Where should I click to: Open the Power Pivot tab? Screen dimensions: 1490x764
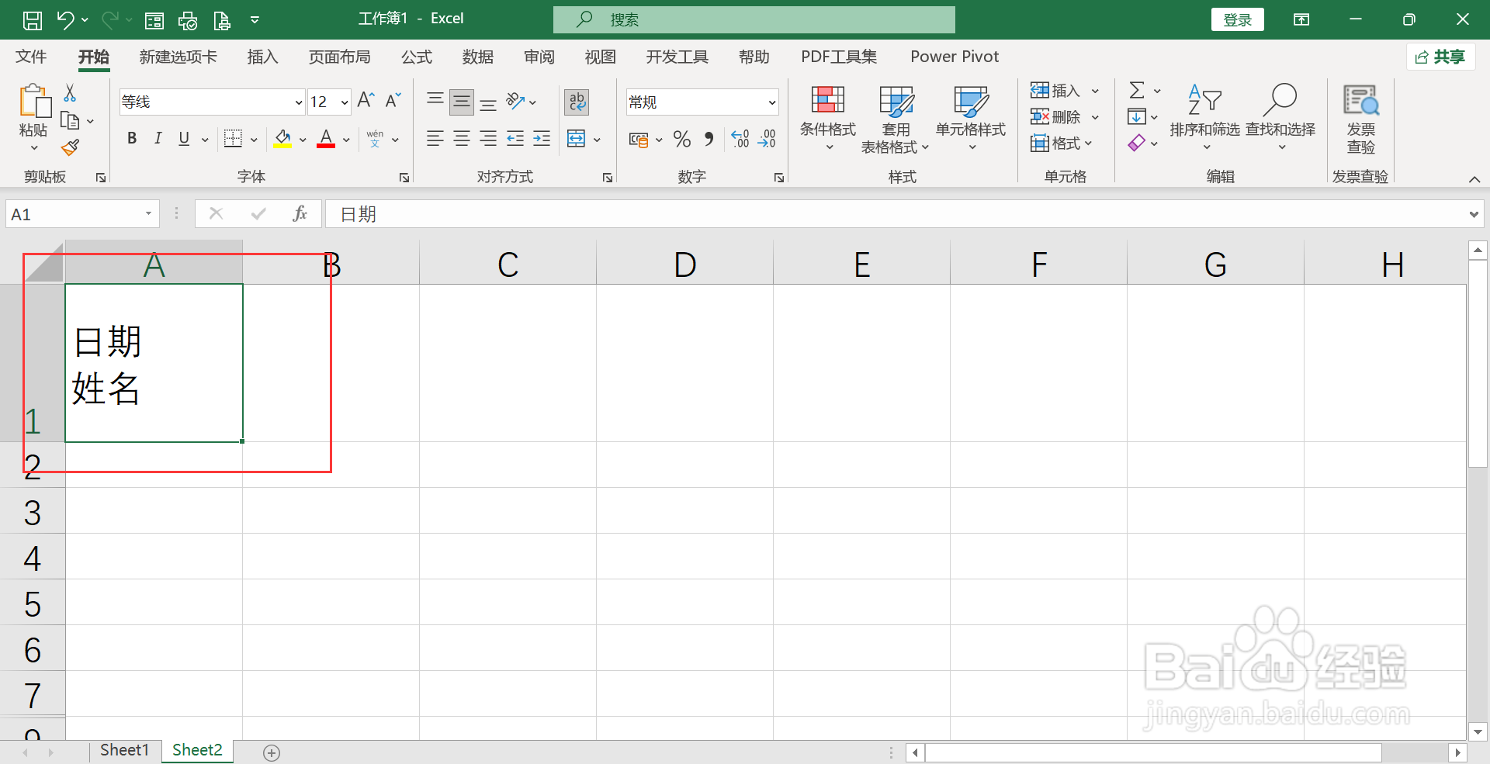click(955, 57)
